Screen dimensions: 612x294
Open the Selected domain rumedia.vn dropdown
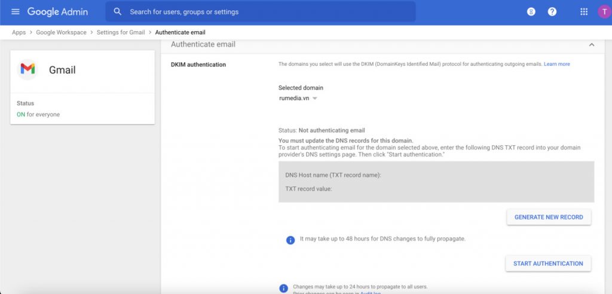(298, 99)
